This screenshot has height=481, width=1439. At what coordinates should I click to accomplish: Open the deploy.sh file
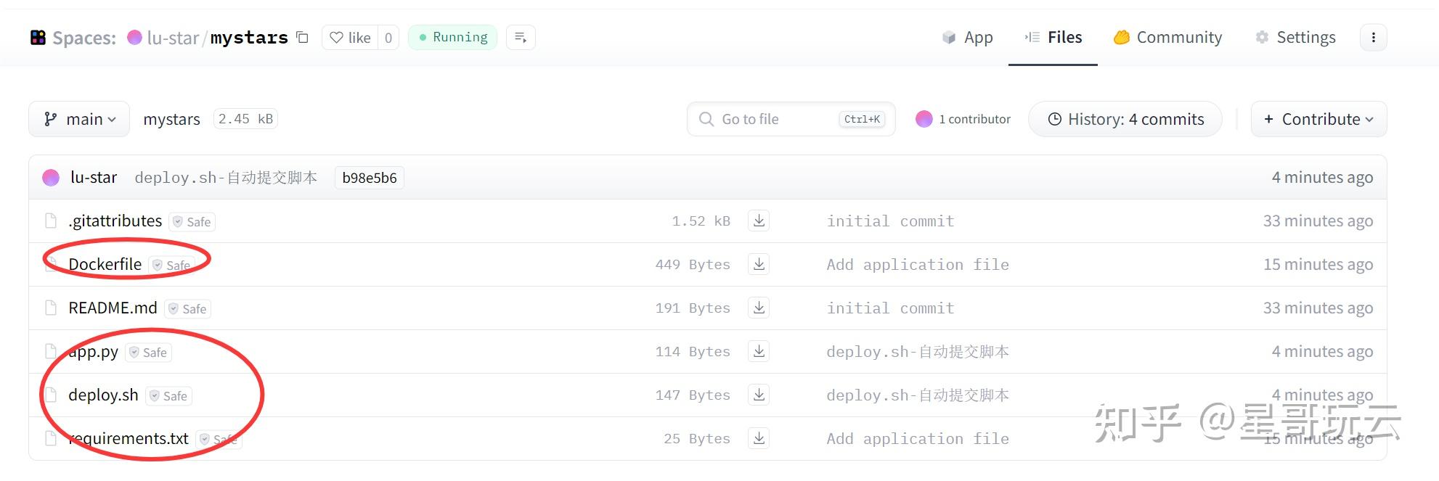tap(103, 395)
